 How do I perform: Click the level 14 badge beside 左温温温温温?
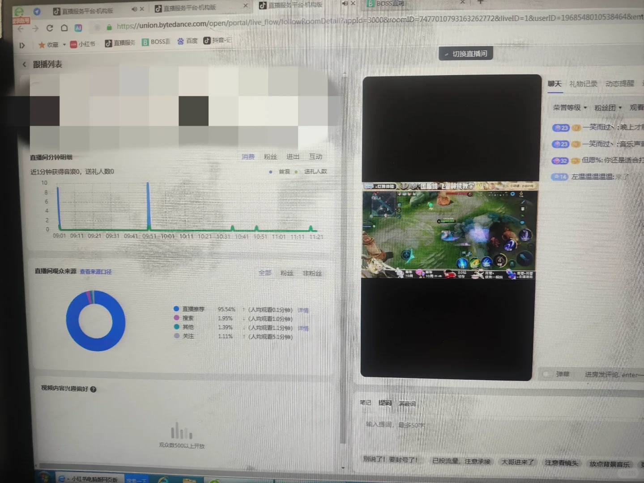point(559,177)
